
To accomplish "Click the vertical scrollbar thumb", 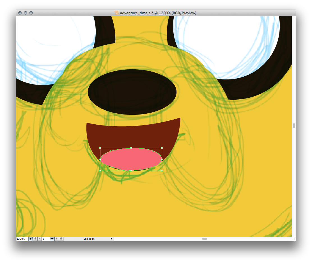I will 294,126.
